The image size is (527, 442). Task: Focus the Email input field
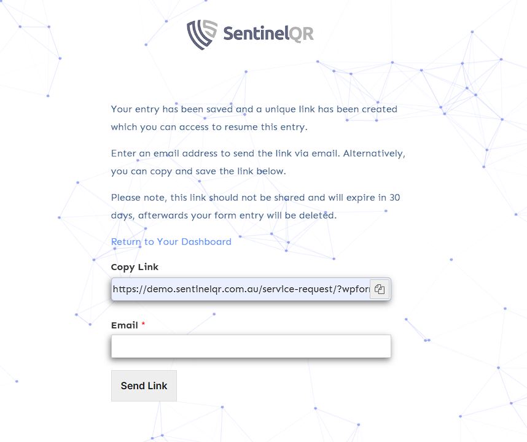(251, 346)
